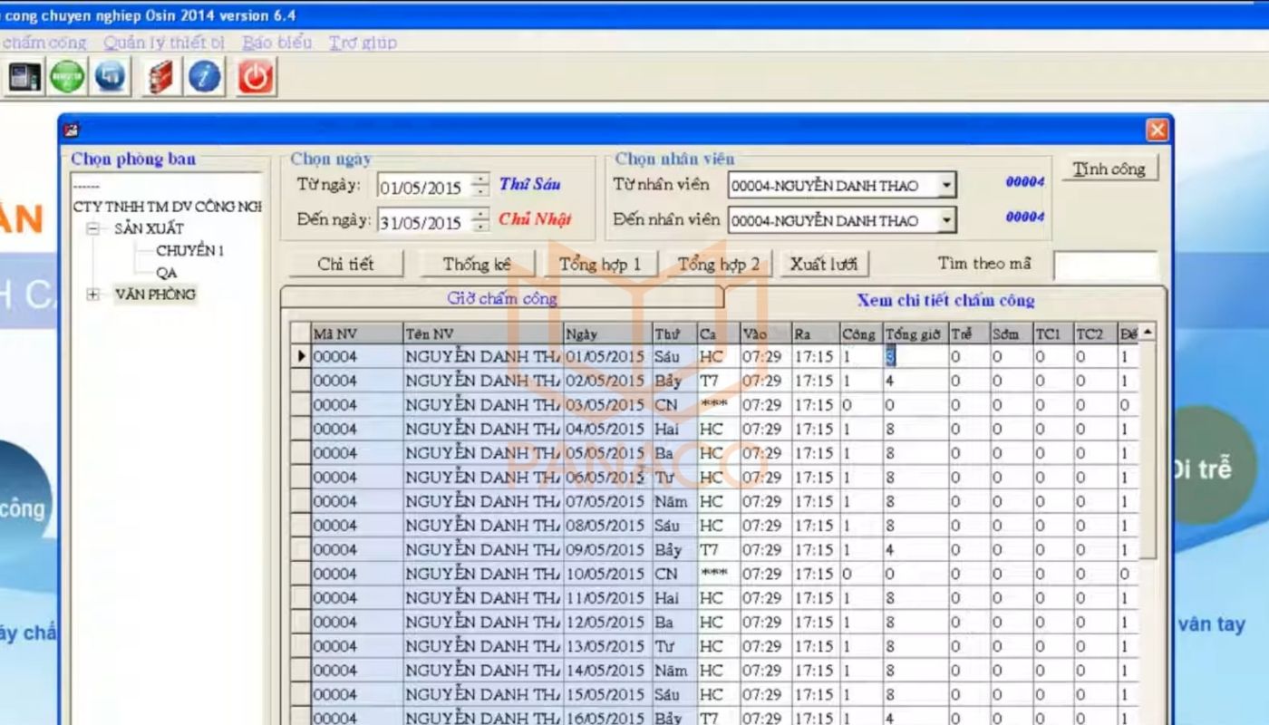This screenshot has width=1269, height=725.
Task: Click the Chi tiết button
Action: point(345,264)
